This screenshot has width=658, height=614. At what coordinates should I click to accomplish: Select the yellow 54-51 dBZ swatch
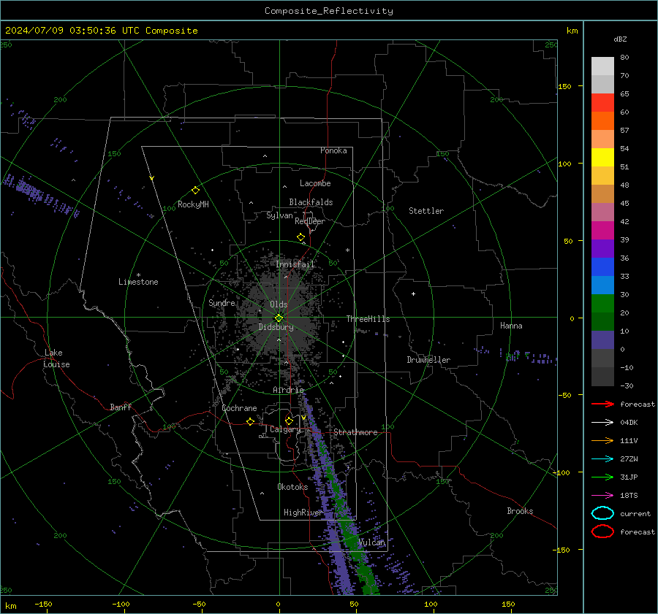tap(602, 158)
